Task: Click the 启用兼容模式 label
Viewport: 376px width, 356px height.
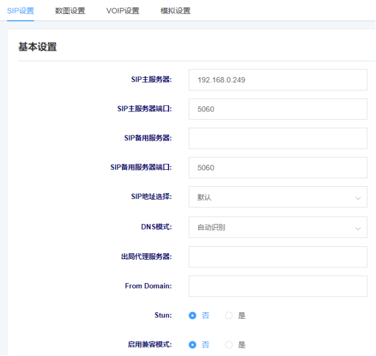Action: pos(150,344)
